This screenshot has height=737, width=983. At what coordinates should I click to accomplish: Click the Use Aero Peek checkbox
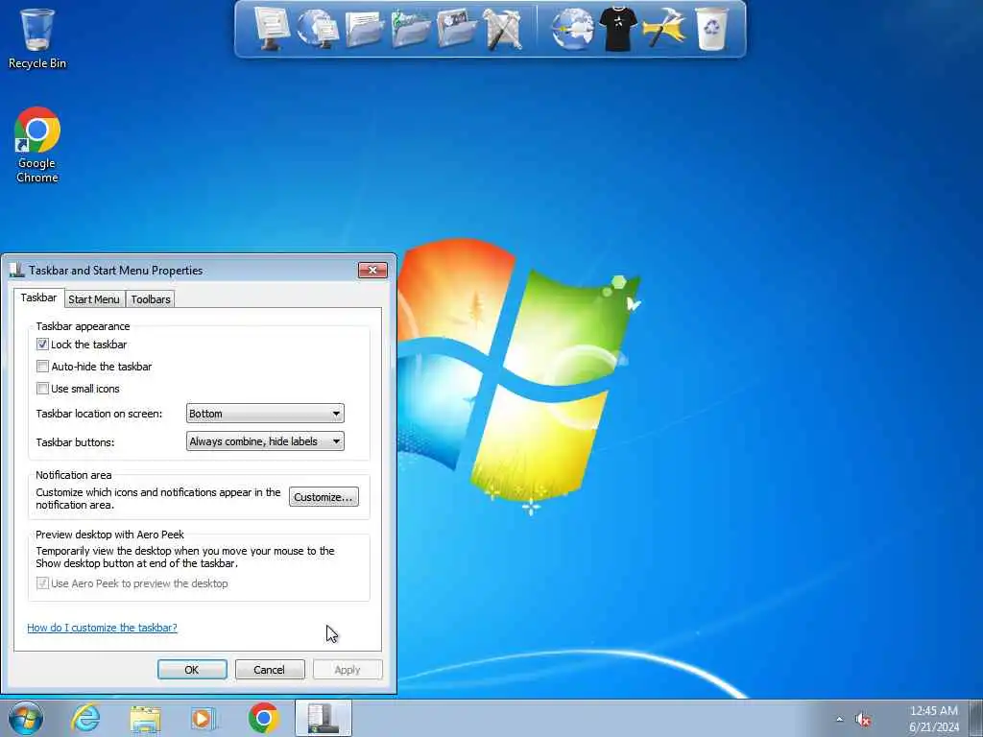42,583
